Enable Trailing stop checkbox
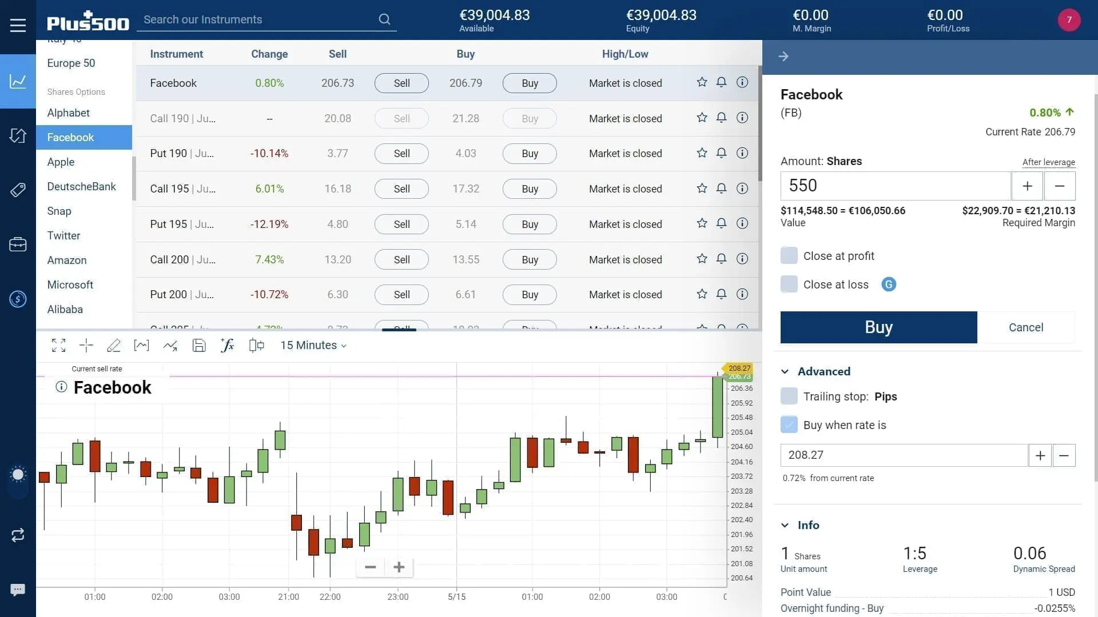The width and height of the screenshot is (1098, 617). point(789,396)
